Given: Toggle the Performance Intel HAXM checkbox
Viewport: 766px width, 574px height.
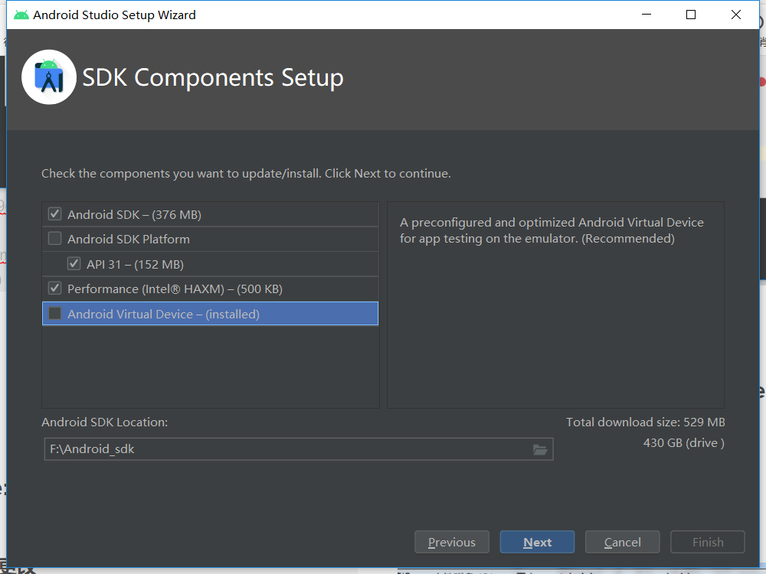Looking at the screenshot, I should (x=54, y=289).
